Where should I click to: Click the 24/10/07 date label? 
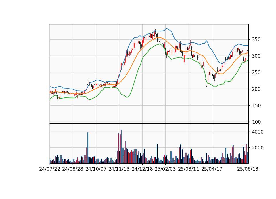pyautogui.click(x=96, y=169)
